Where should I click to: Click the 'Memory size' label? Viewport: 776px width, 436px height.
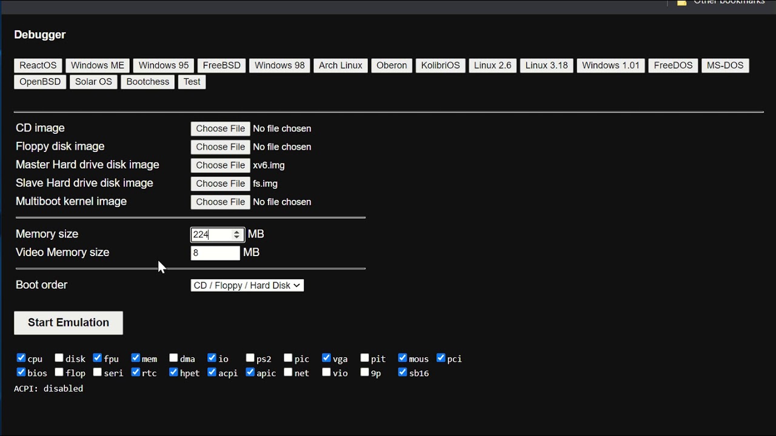[47, 234]
